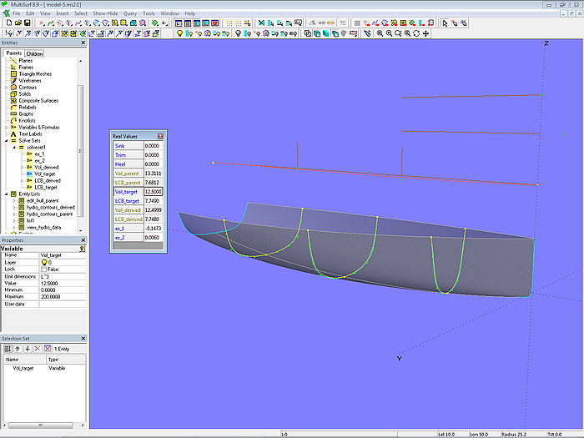Open the Show-Hide menu
The image size is (584, 438).
pyautogui.click(x=105, y=13)
